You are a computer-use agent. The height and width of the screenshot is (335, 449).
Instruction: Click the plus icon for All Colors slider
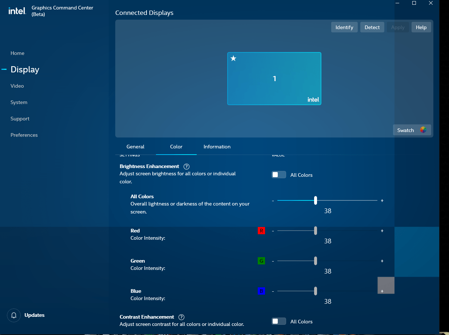382,201
